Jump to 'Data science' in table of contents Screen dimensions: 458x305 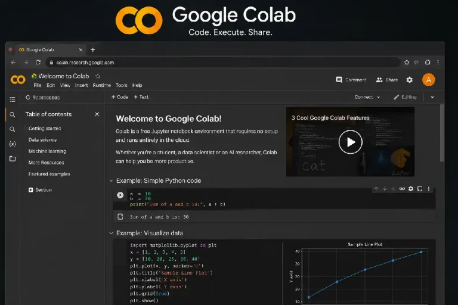tap(43, 139)
